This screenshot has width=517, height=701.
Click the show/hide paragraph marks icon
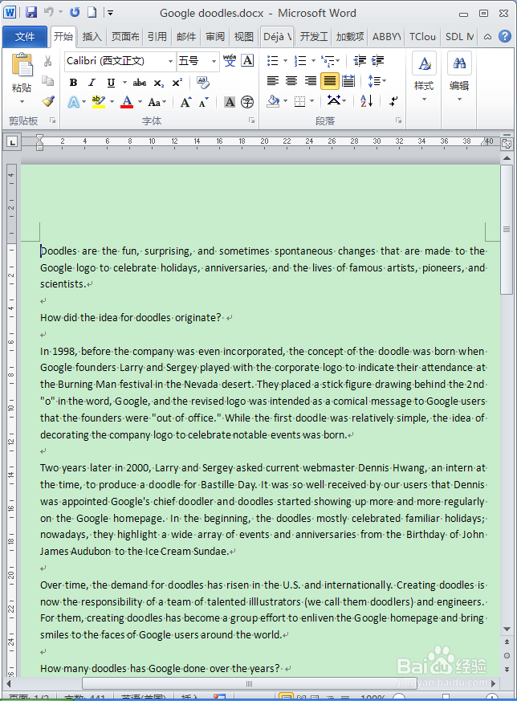tap(393, 101)
